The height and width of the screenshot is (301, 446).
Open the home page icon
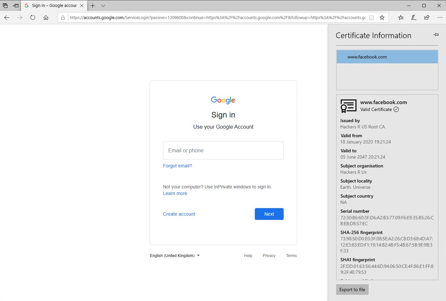[x=46, y=17]
